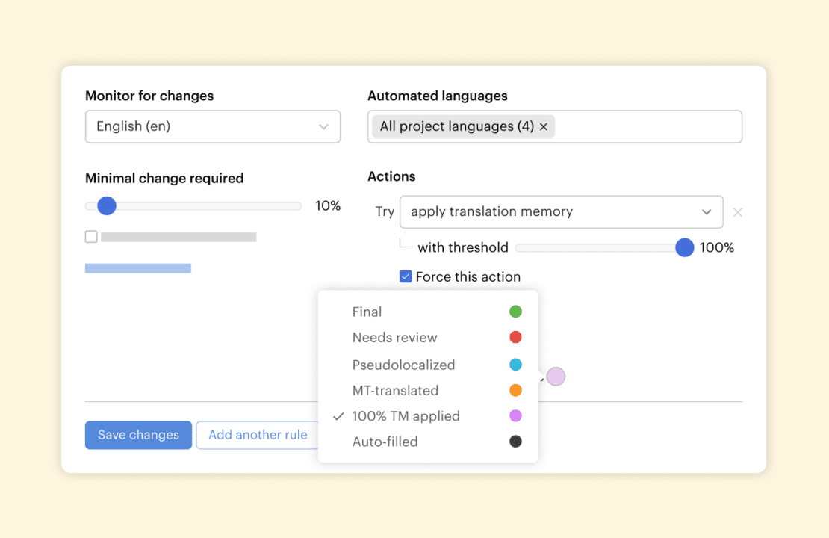Click the Minimal change required slider handle
The width and height of the screenshot is (829, 538).
[107, 206]
